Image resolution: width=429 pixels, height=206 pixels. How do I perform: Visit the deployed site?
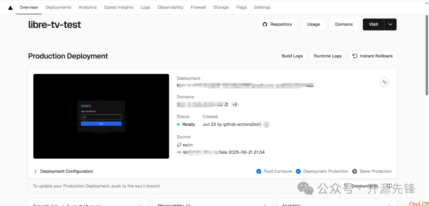[373, 24]
